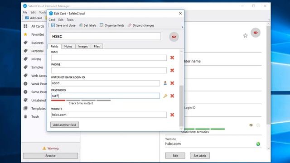Select Unlabeled in the sidebar
The height and width of the screenshot is (163, 290).
[x=39, y=100]
